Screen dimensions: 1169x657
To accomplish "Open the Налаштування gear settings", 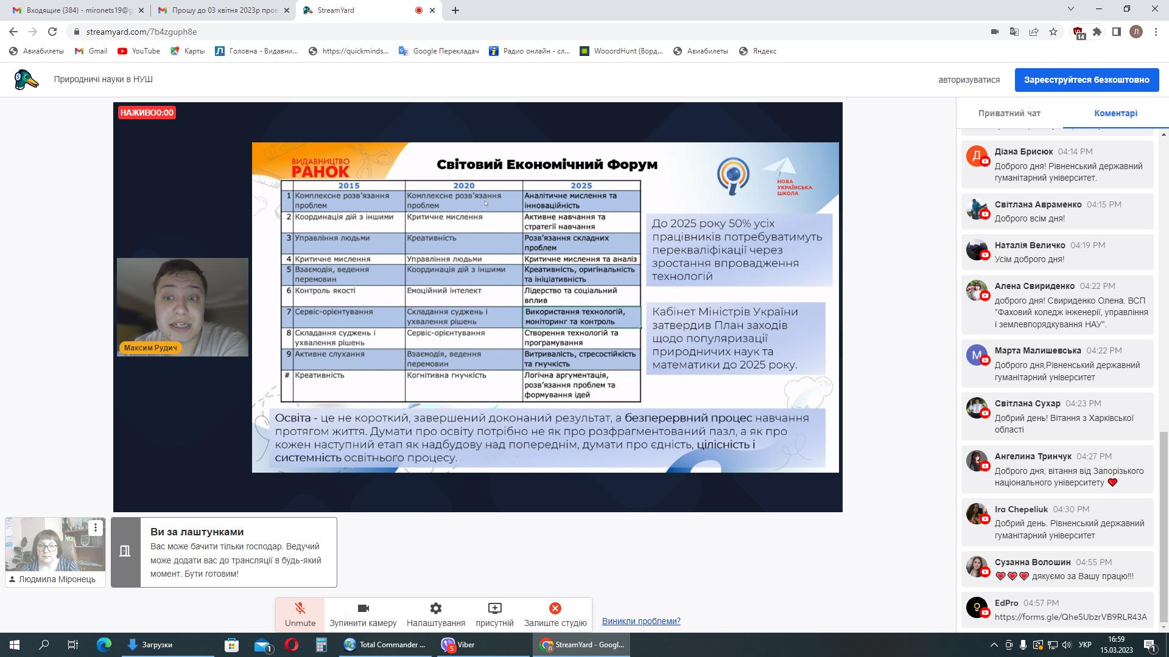I will [x=436, y=614].
